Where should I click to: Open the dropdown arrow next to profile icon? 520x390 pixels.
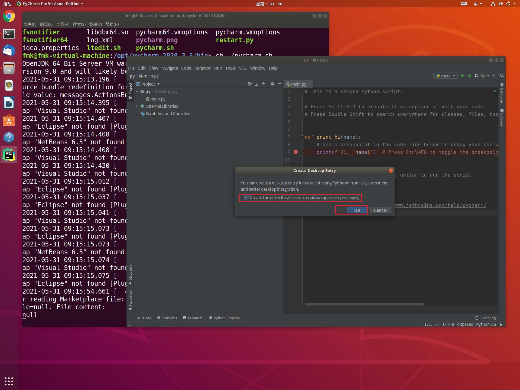488,76
